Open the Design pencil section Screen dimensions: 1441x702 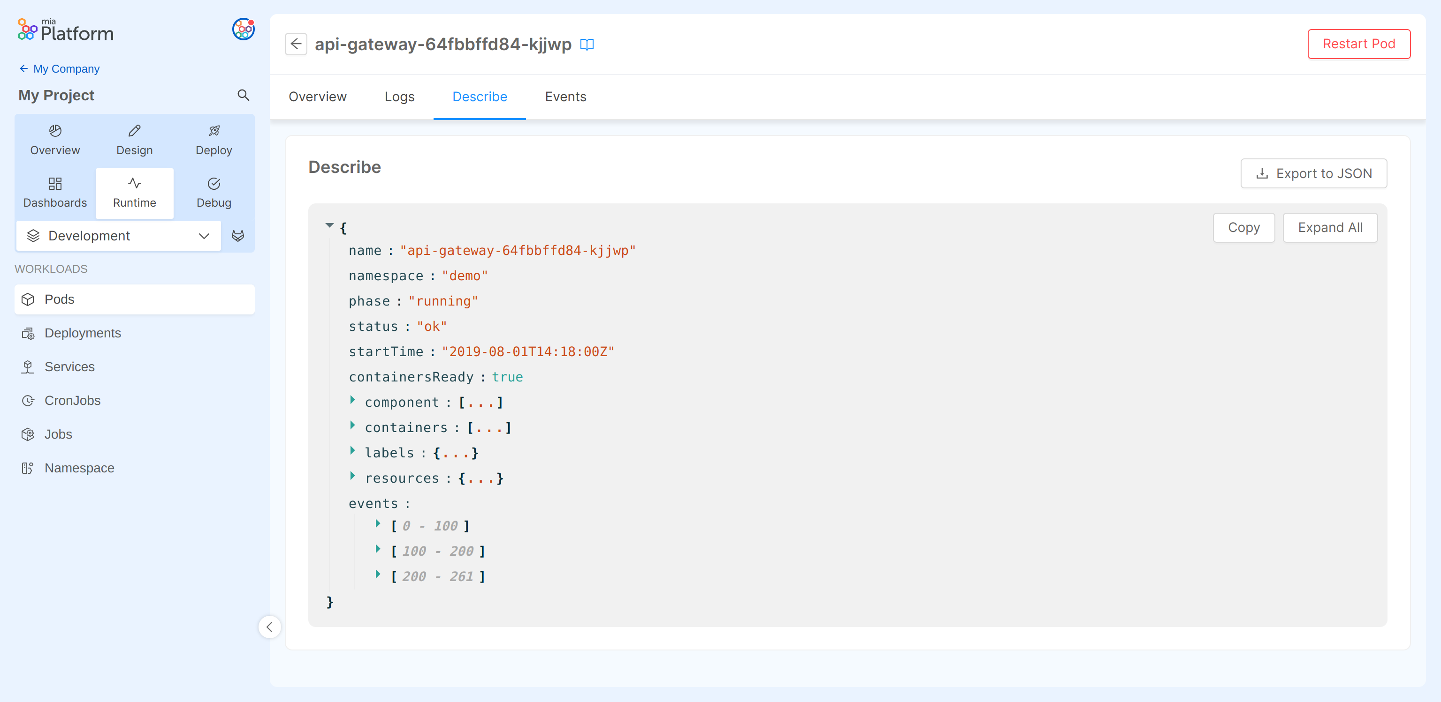(134, 140)
